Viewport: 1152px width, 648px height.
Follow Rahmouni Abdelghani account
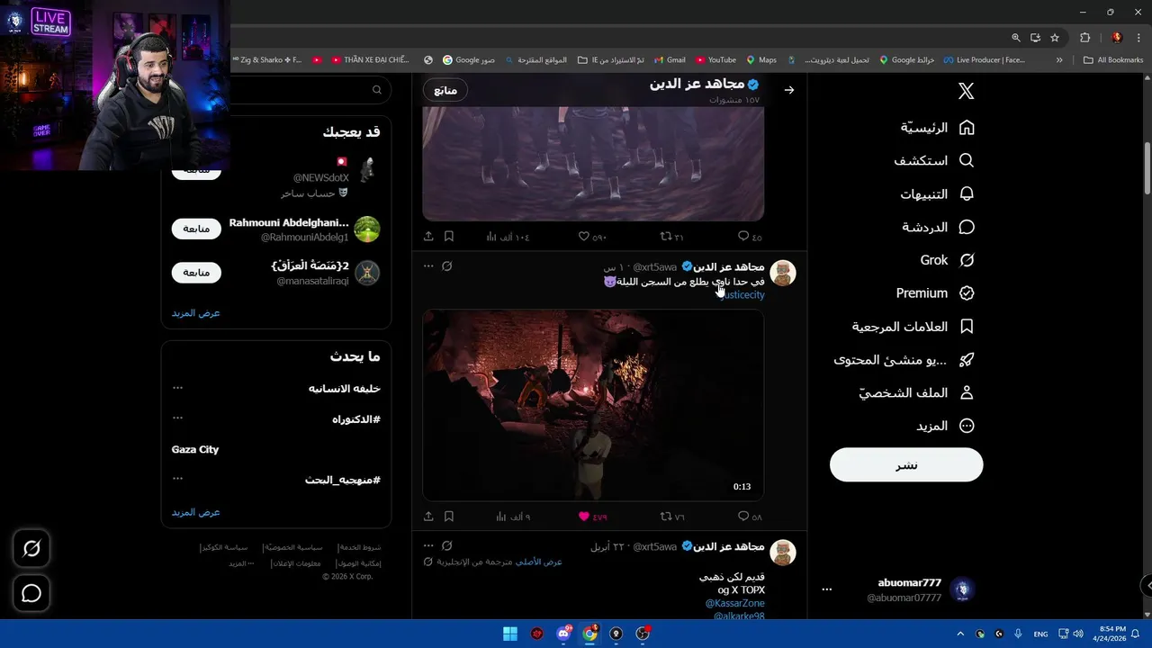(196, 229)
